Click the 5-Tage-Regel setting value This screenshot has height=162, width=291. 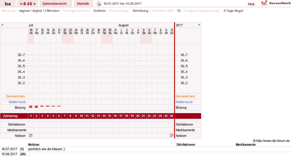click(x=233, y=11)
